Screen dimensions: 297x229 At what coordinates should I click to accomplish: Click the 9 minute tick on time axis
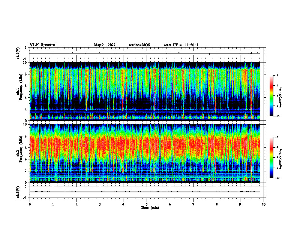pos(240,204)
